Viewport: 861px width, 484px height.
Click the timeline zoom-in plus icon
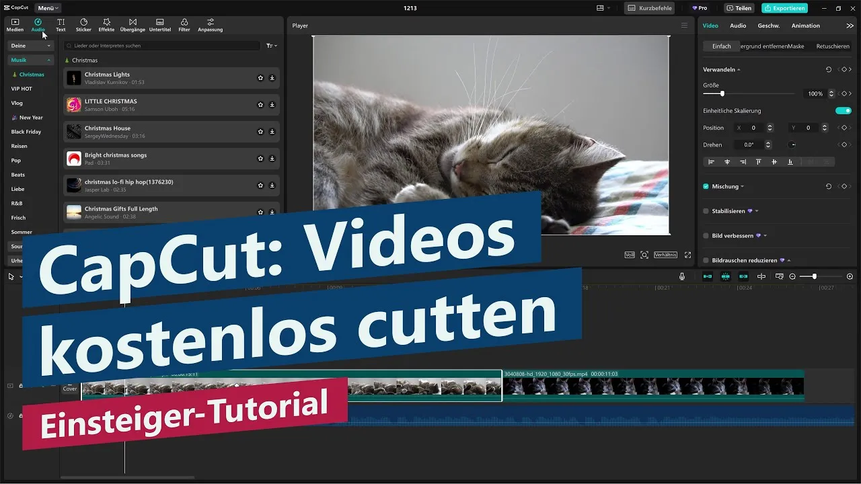[850, 276]
